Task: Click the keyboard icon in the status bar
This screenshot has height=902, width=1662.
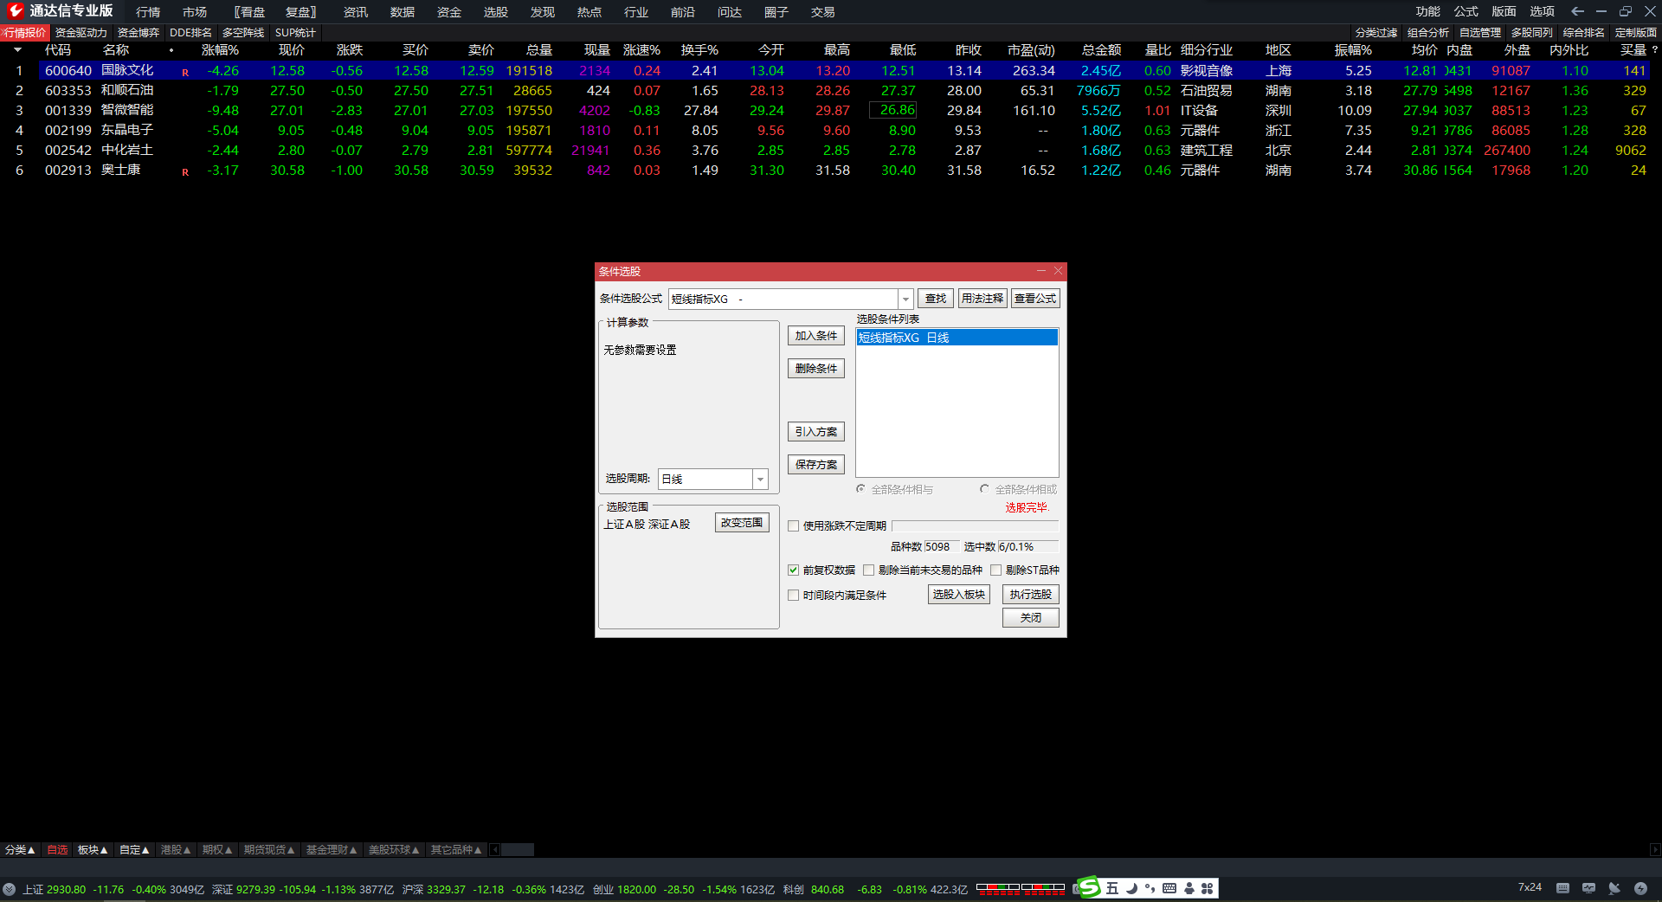Action: (1562, 888)
